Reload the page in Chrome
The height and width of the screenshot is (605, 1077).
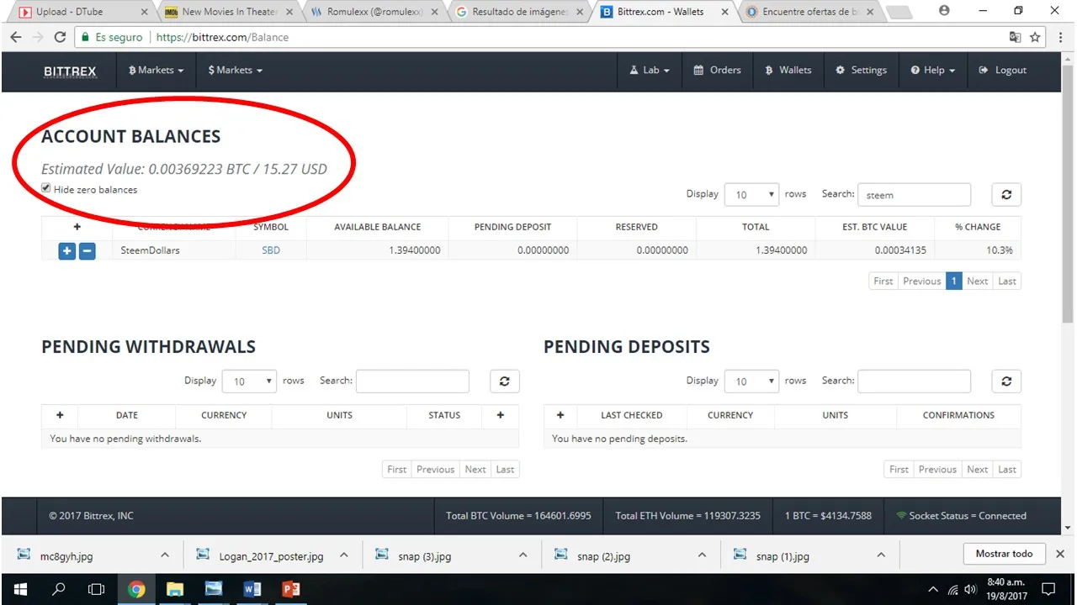point(60,37)
